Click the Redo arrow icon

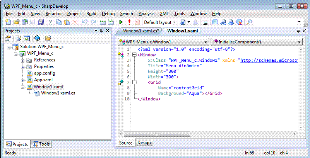point(93,22)
